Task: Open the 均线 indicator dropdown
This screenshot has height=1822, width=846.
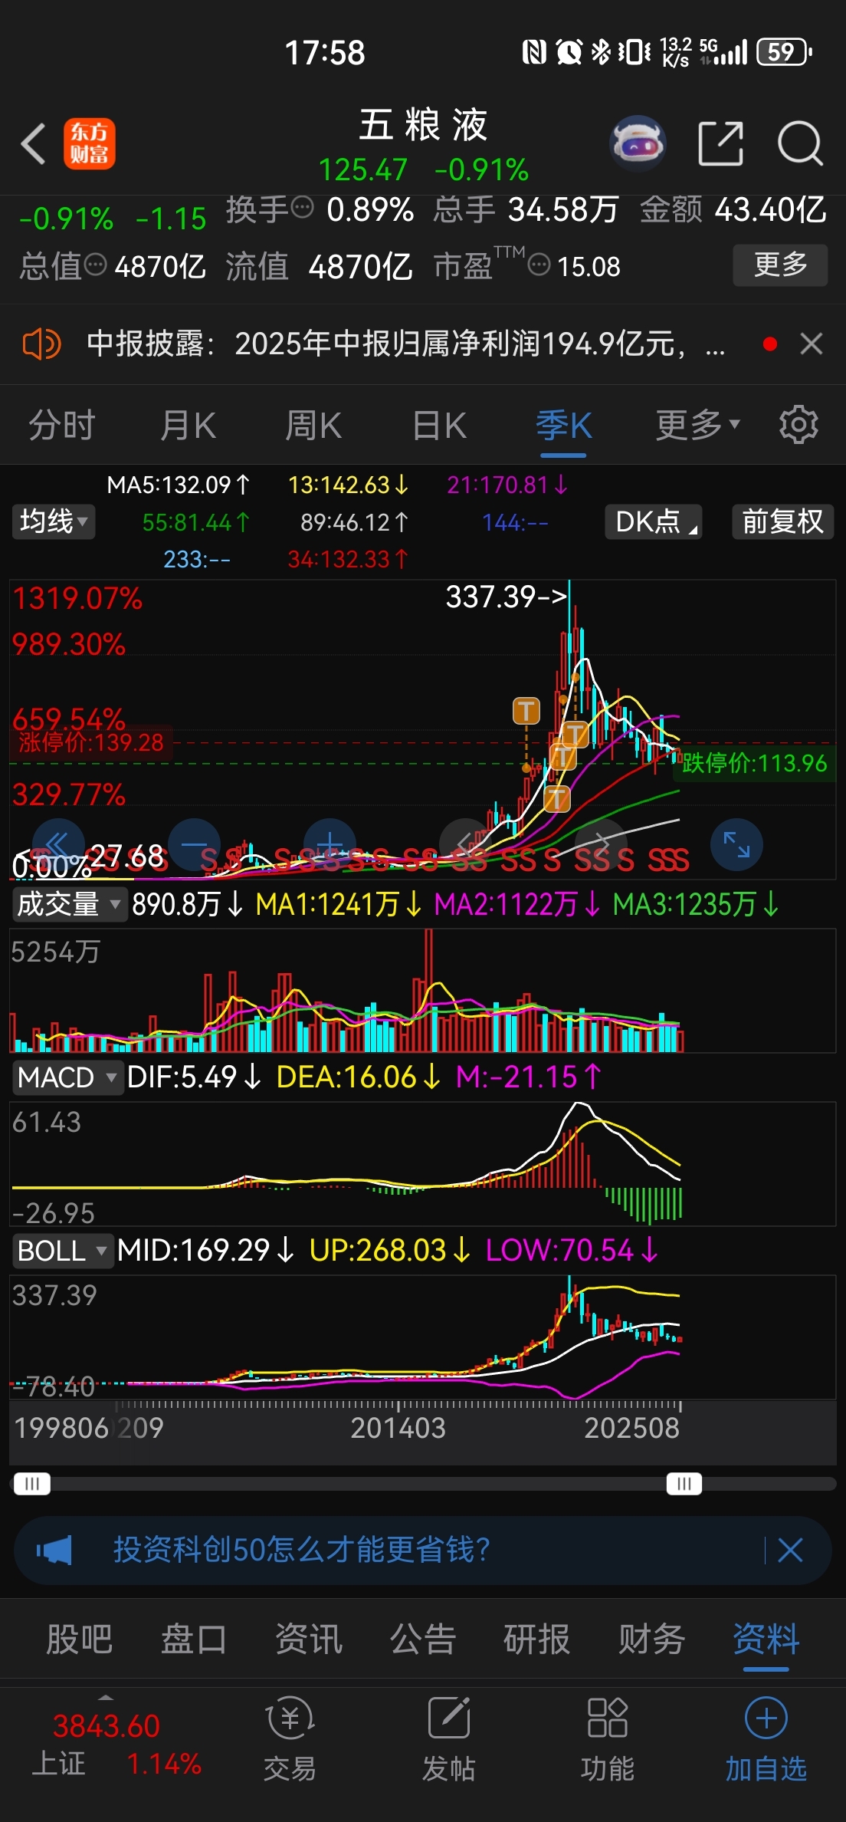Action: coord(54,521)
